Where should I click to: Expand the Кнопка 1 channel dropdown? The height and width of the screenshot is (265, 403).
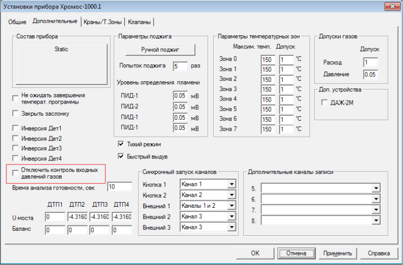tap(231, 185)
